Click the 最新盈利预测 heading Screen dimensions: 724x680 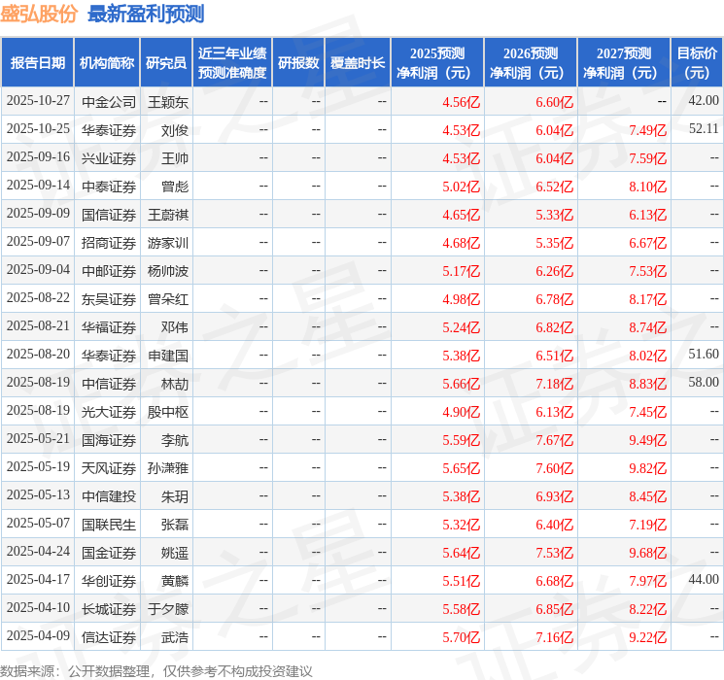point(146,14)
